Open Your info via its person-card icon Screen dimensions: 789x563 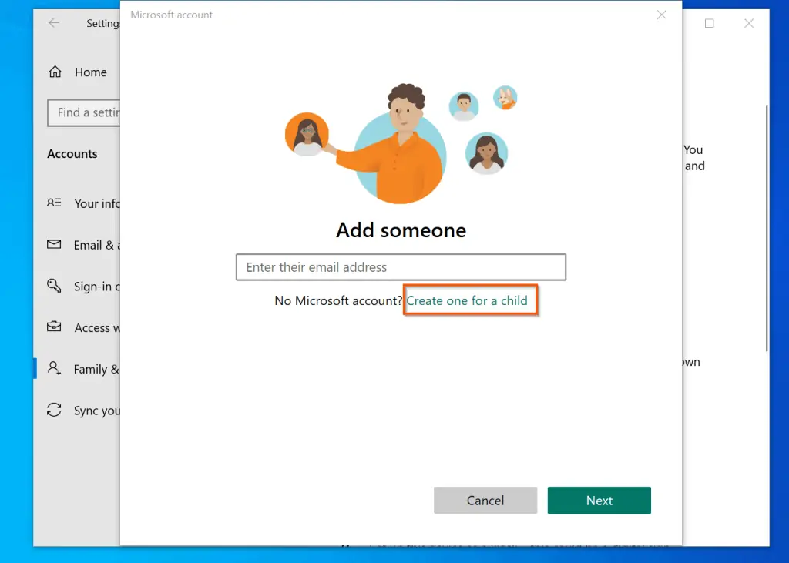pyautogui.click(x=54, y=203)
